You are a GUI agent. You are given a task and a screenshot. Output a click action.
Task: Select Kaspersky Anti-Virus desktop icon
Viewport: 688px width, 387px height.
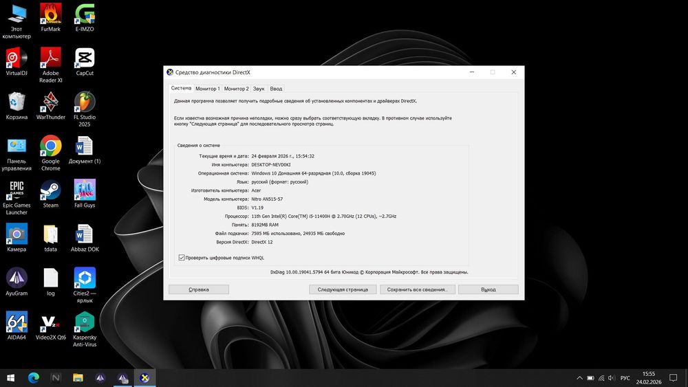click(85, 329)
